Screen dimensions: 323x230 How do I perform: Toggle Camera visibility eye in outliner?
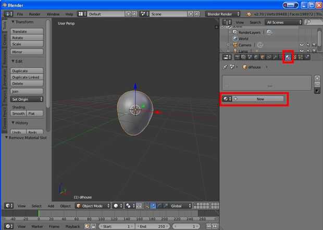[302, 45]
